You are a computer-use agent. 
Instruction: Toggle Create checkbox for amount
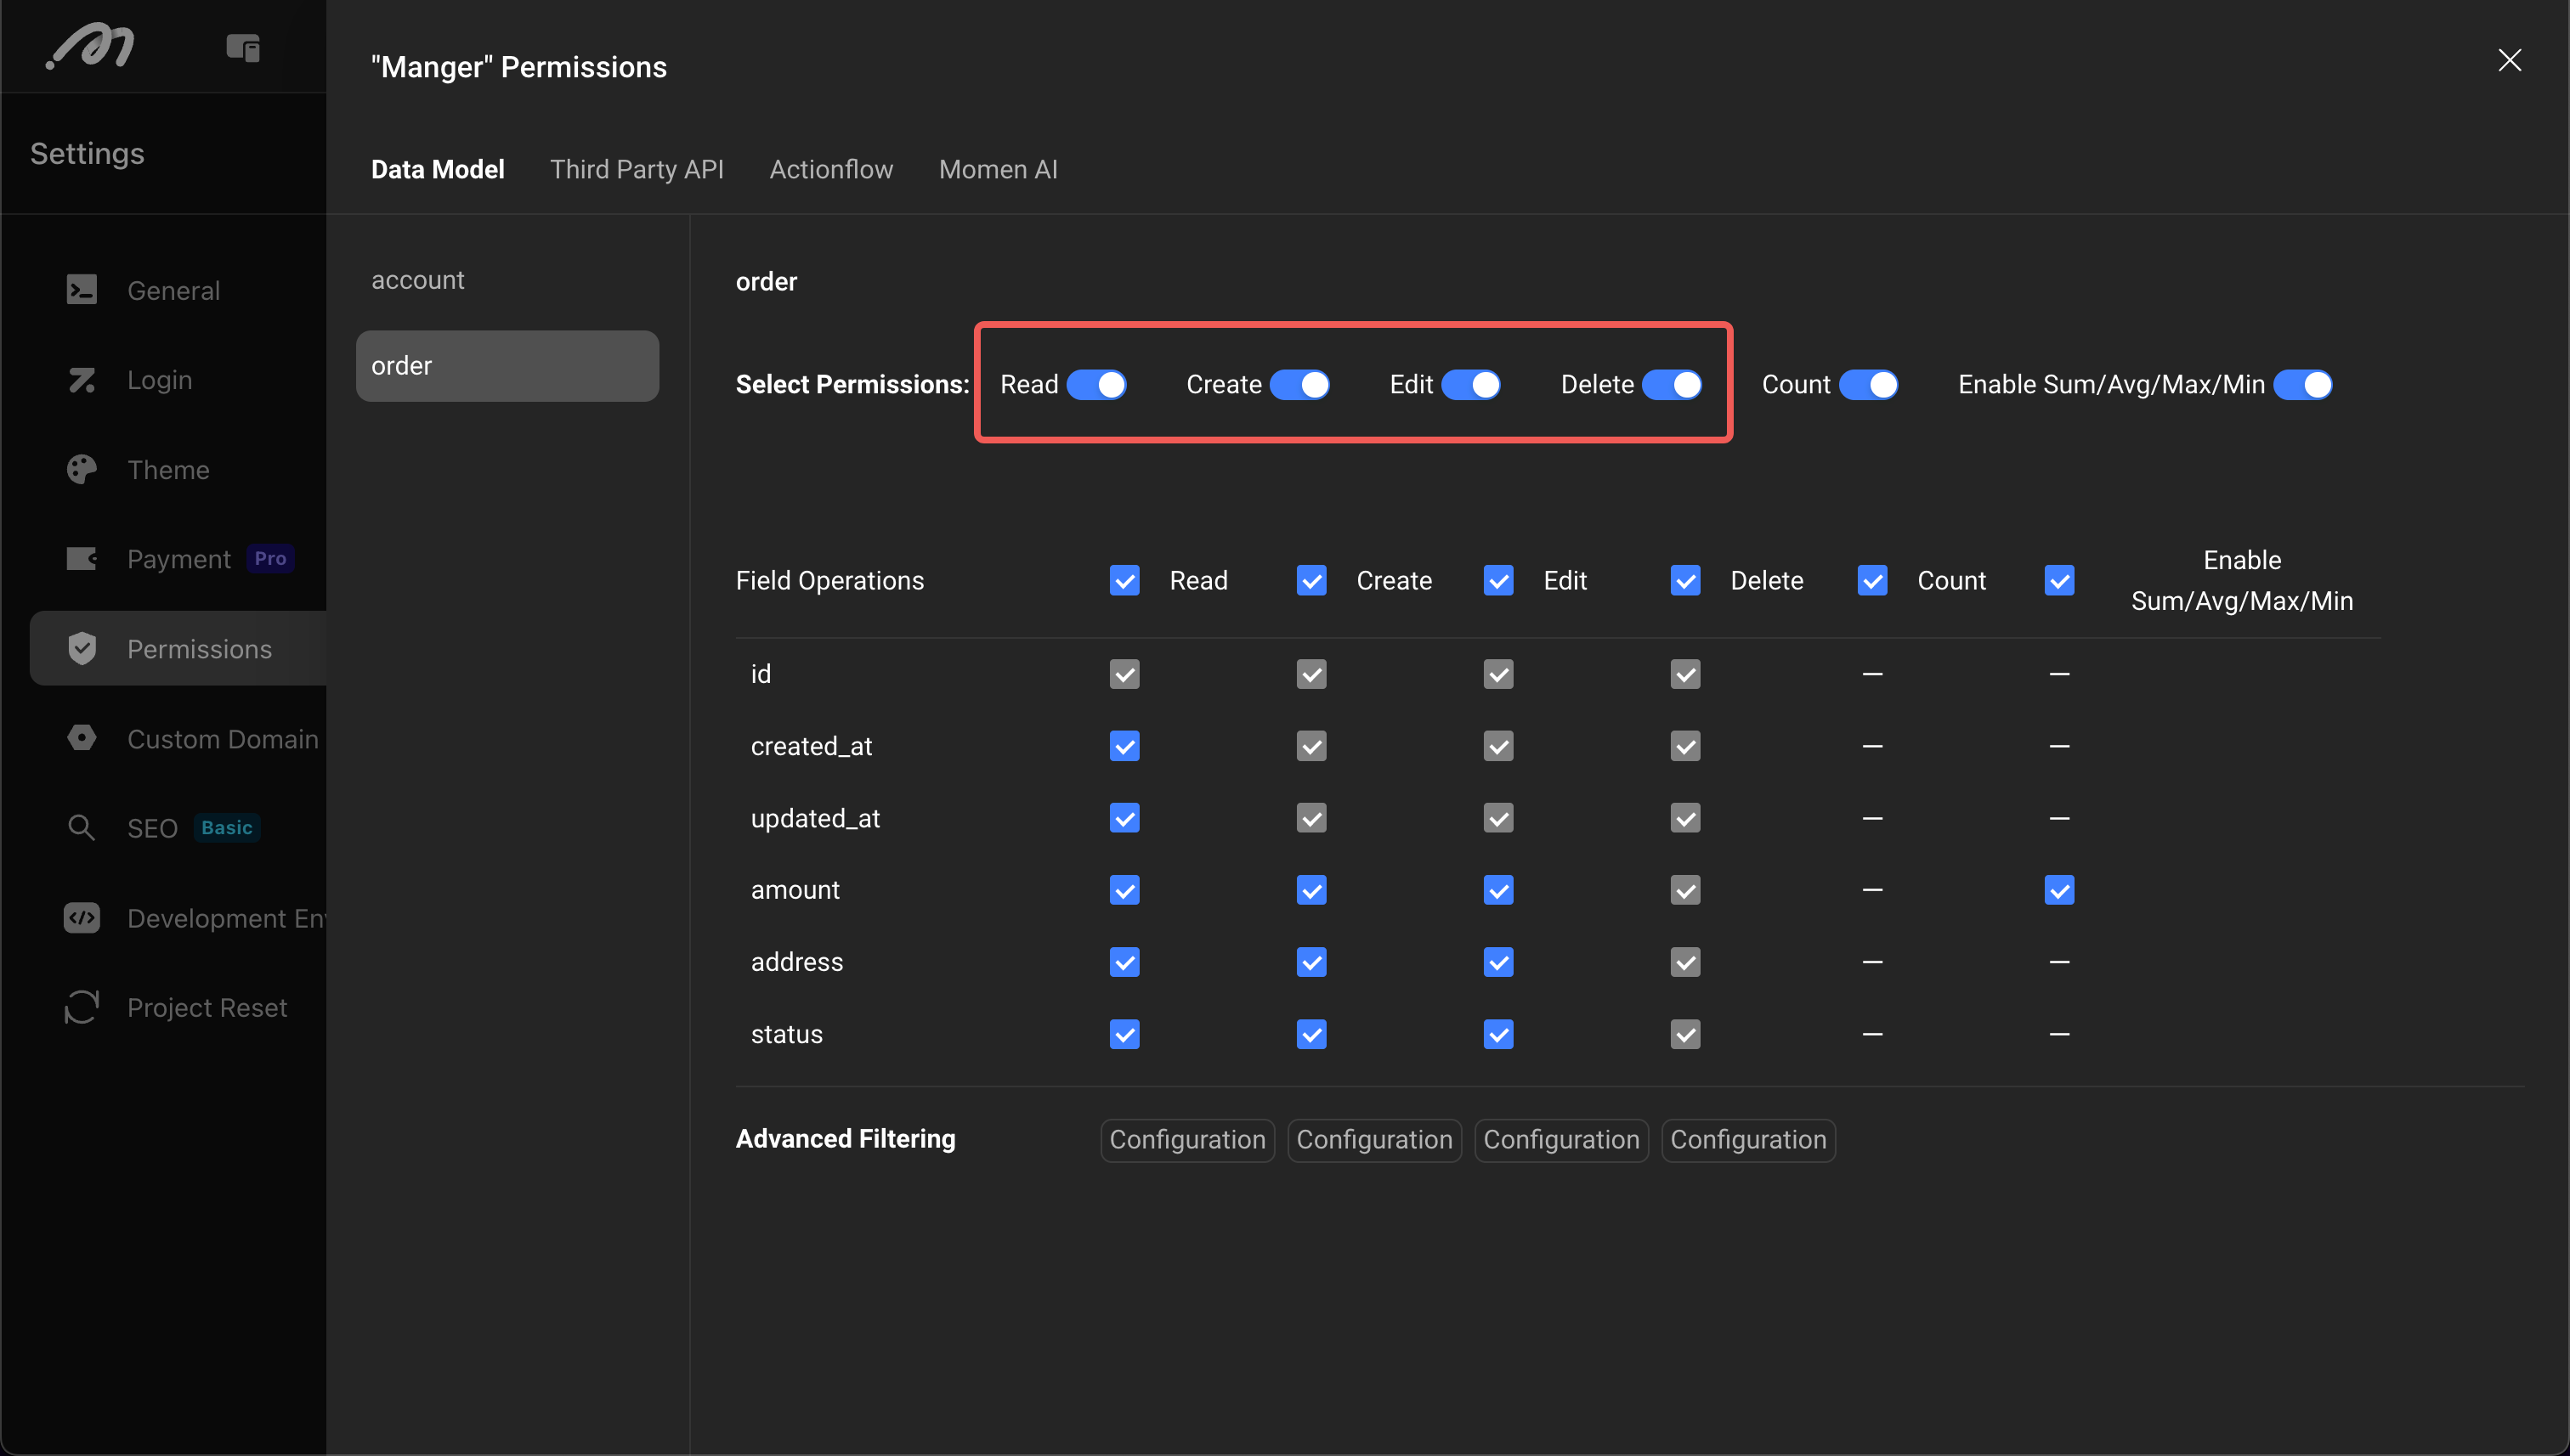point(1311,890)
